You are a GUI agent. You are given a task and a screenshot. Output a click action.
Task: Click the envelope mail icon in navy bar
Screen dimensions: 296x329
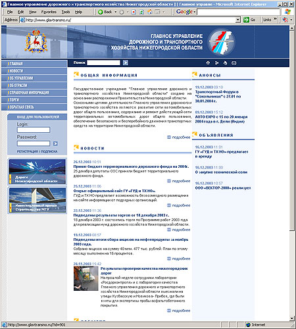tap(234, 63)
